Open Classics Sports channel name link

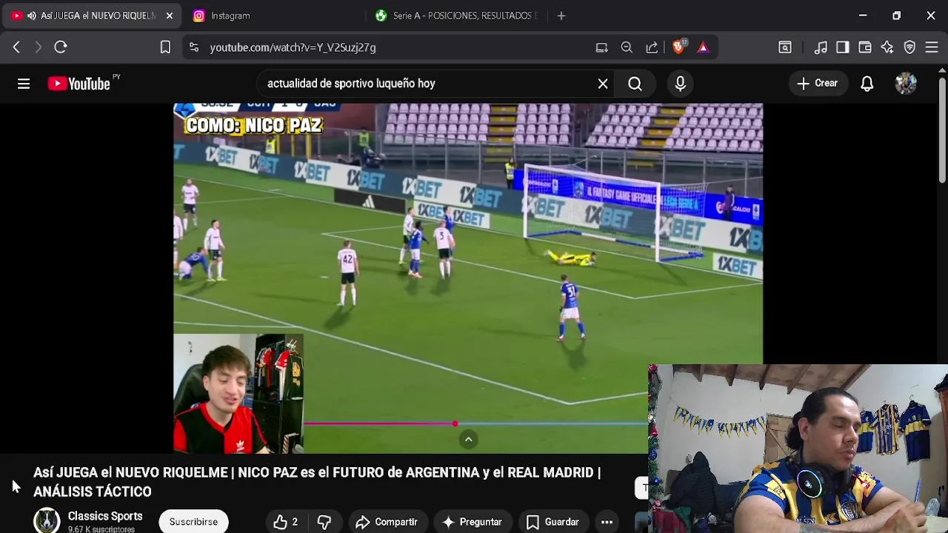point(105,516)
